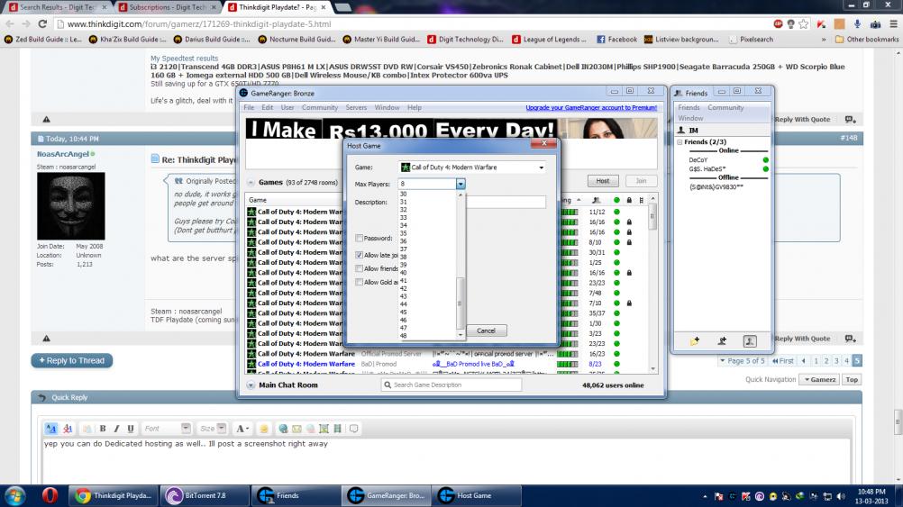903x507 pixels.
Task: Click the add friend icon in Friends panel
Action: point(722,341)
